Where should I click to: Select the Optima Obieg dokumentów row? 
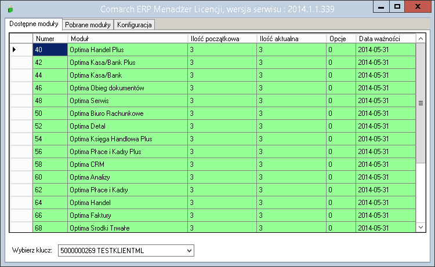coord(213,88)
